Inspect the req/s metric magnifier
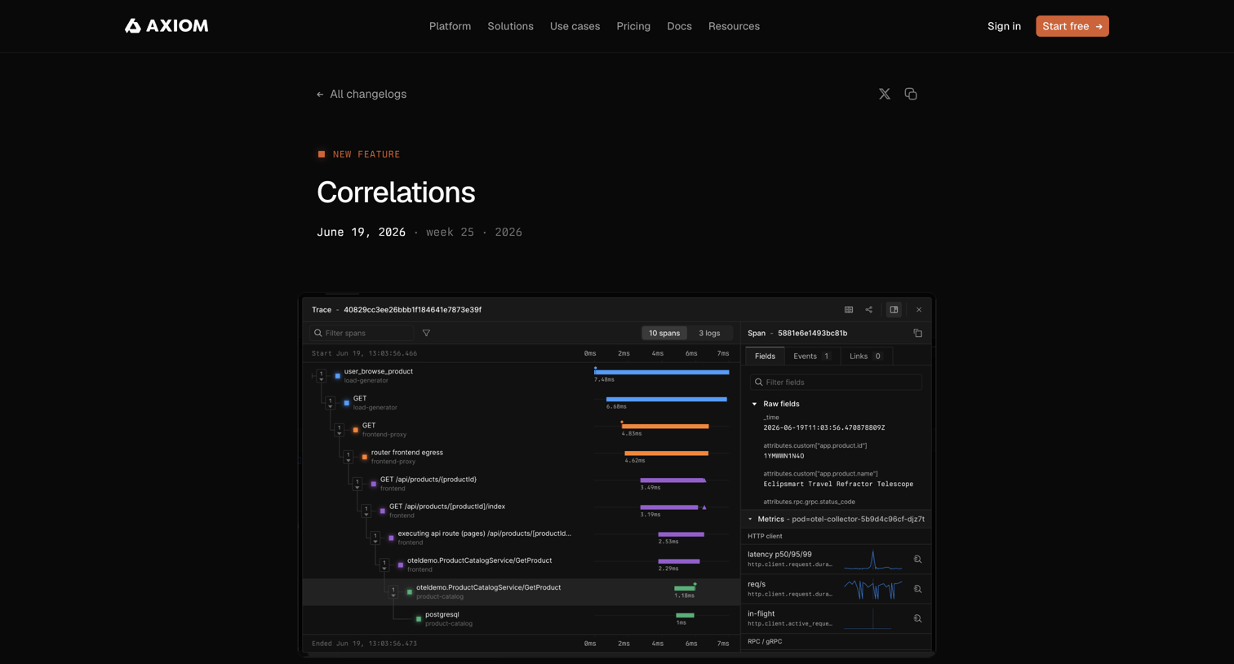1234x664 pixels. pyautogui.click(x=918, y=589)
